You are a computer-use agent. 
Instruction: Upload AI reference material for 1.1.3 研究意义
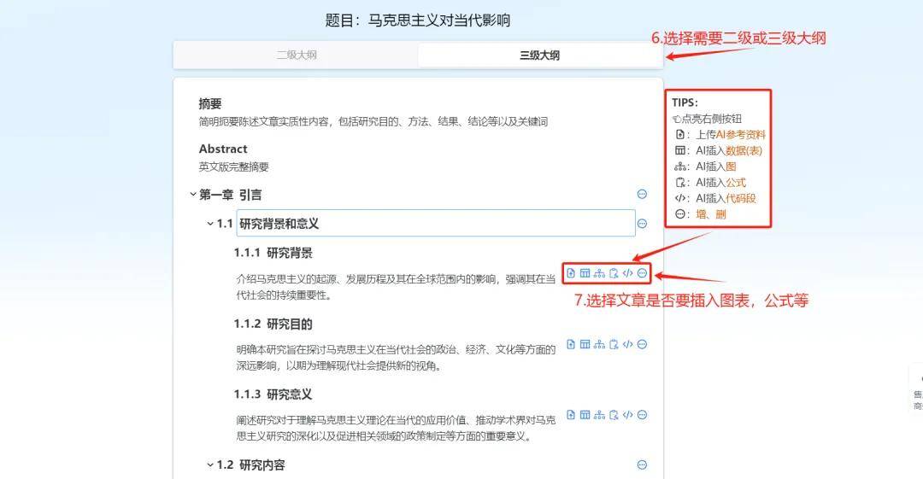coord(570,415)
